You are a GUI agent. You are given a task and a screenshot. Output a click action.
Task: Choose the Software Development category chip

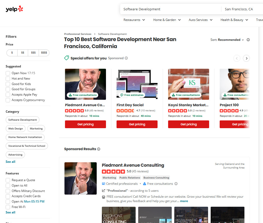[x=22, y=120]
